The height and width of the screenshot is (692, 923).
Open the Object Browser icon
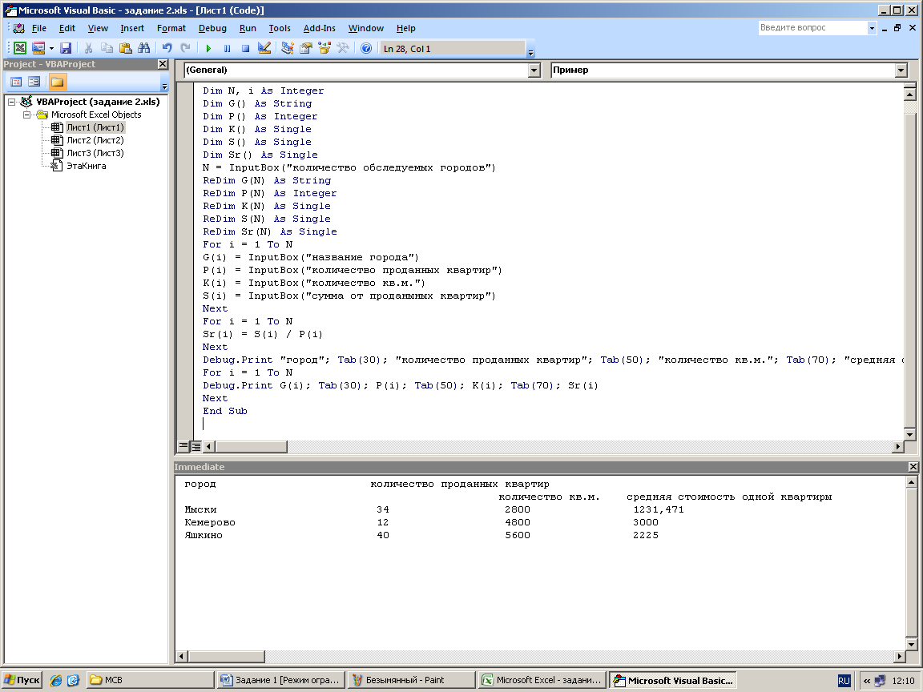pos(324,49)
